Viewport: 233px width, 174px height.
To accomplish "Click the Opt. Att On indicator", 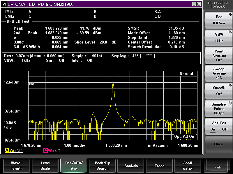I will (x=184, y=136).
